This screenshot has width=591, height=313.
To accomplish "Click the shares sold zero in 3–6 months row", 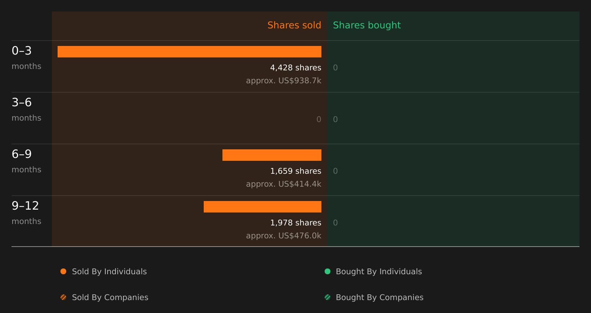I will [319, 120].
